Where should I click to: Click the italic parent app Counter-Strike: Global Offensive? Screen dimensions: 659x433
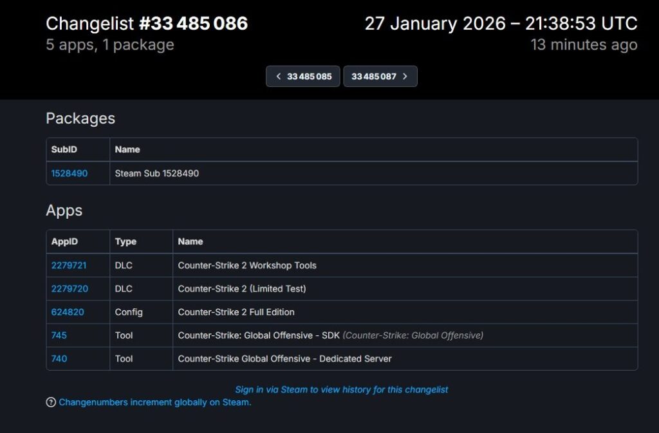[413, 335]
